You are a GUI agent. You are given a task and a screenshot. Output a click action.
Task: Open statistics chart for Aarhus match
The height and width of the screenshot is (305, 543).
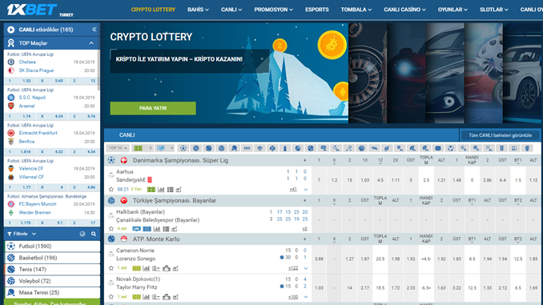161,190
